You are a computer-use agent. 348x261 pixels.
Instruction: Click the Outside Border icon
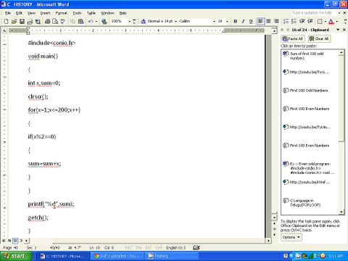320,22
